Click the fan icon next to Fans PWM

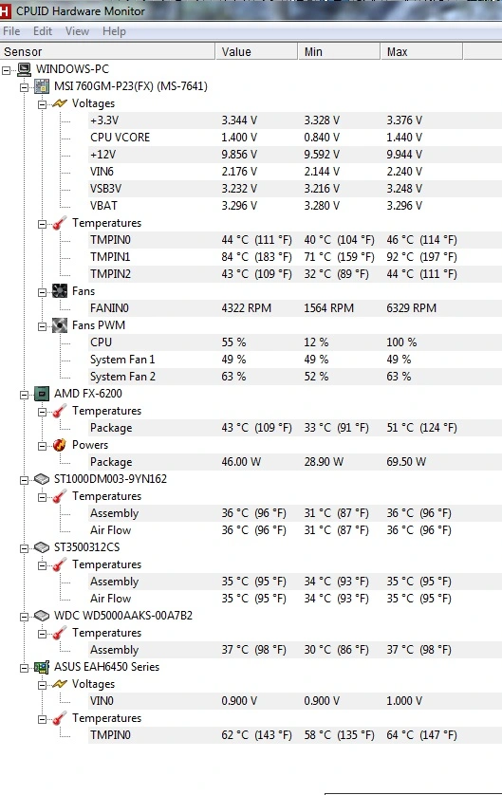pyautogui.click(x=60, y=325)
